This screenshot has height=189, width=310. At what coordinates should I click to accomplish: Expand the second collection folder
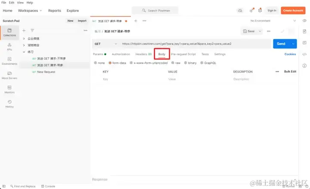tap(24, 45)
